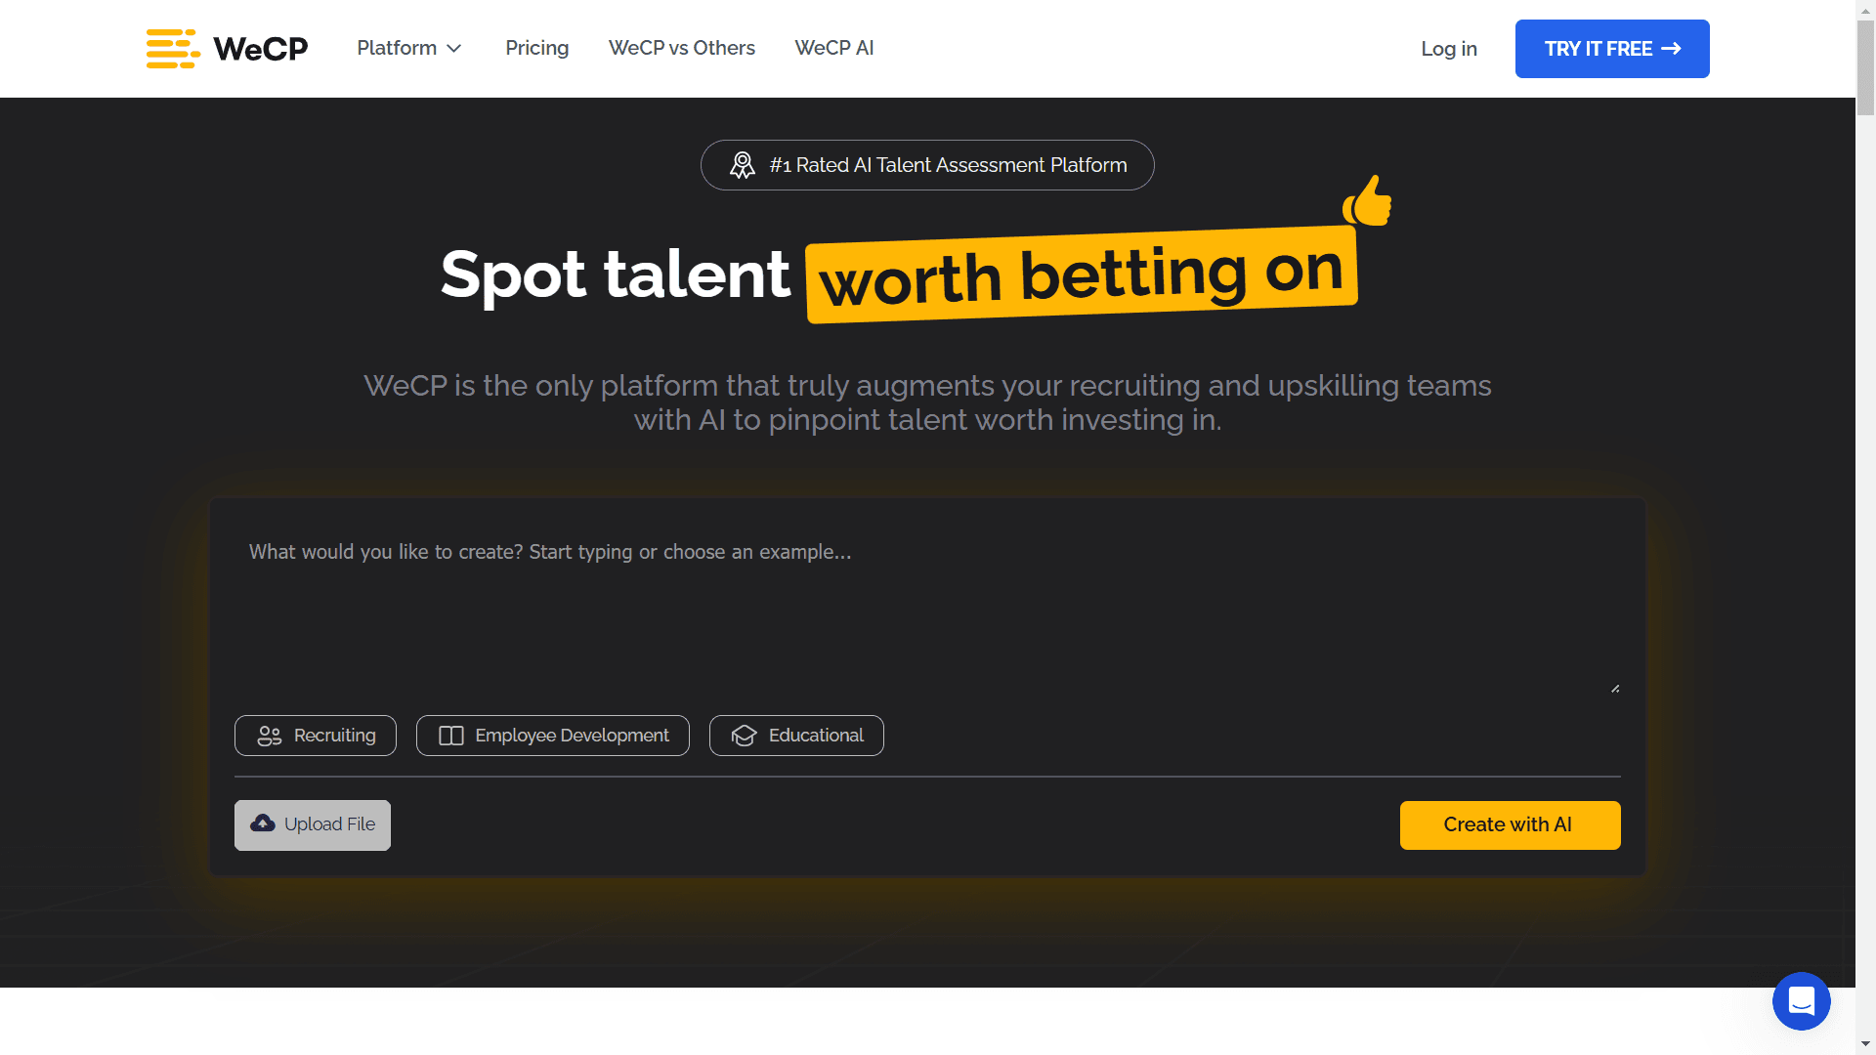Click the Employee Development book icon
The width and height of the screenshot is (1876, 1055).
coord(451,736)
